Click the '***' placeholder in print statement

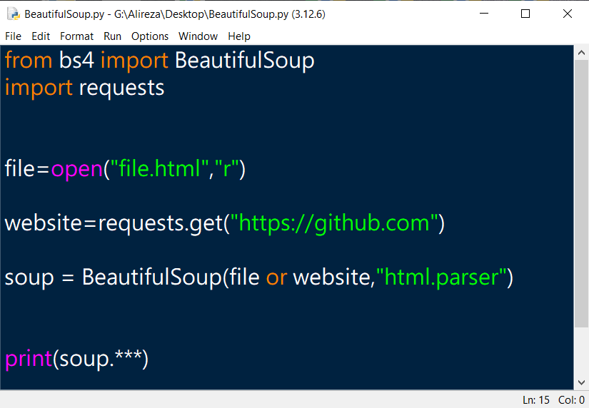tap(128, 355)
